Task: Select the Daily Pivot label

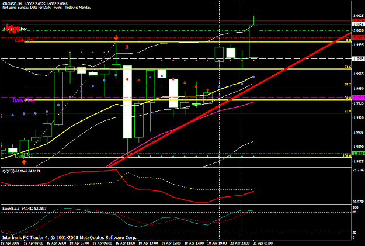Action: click(x=24, y=101)
